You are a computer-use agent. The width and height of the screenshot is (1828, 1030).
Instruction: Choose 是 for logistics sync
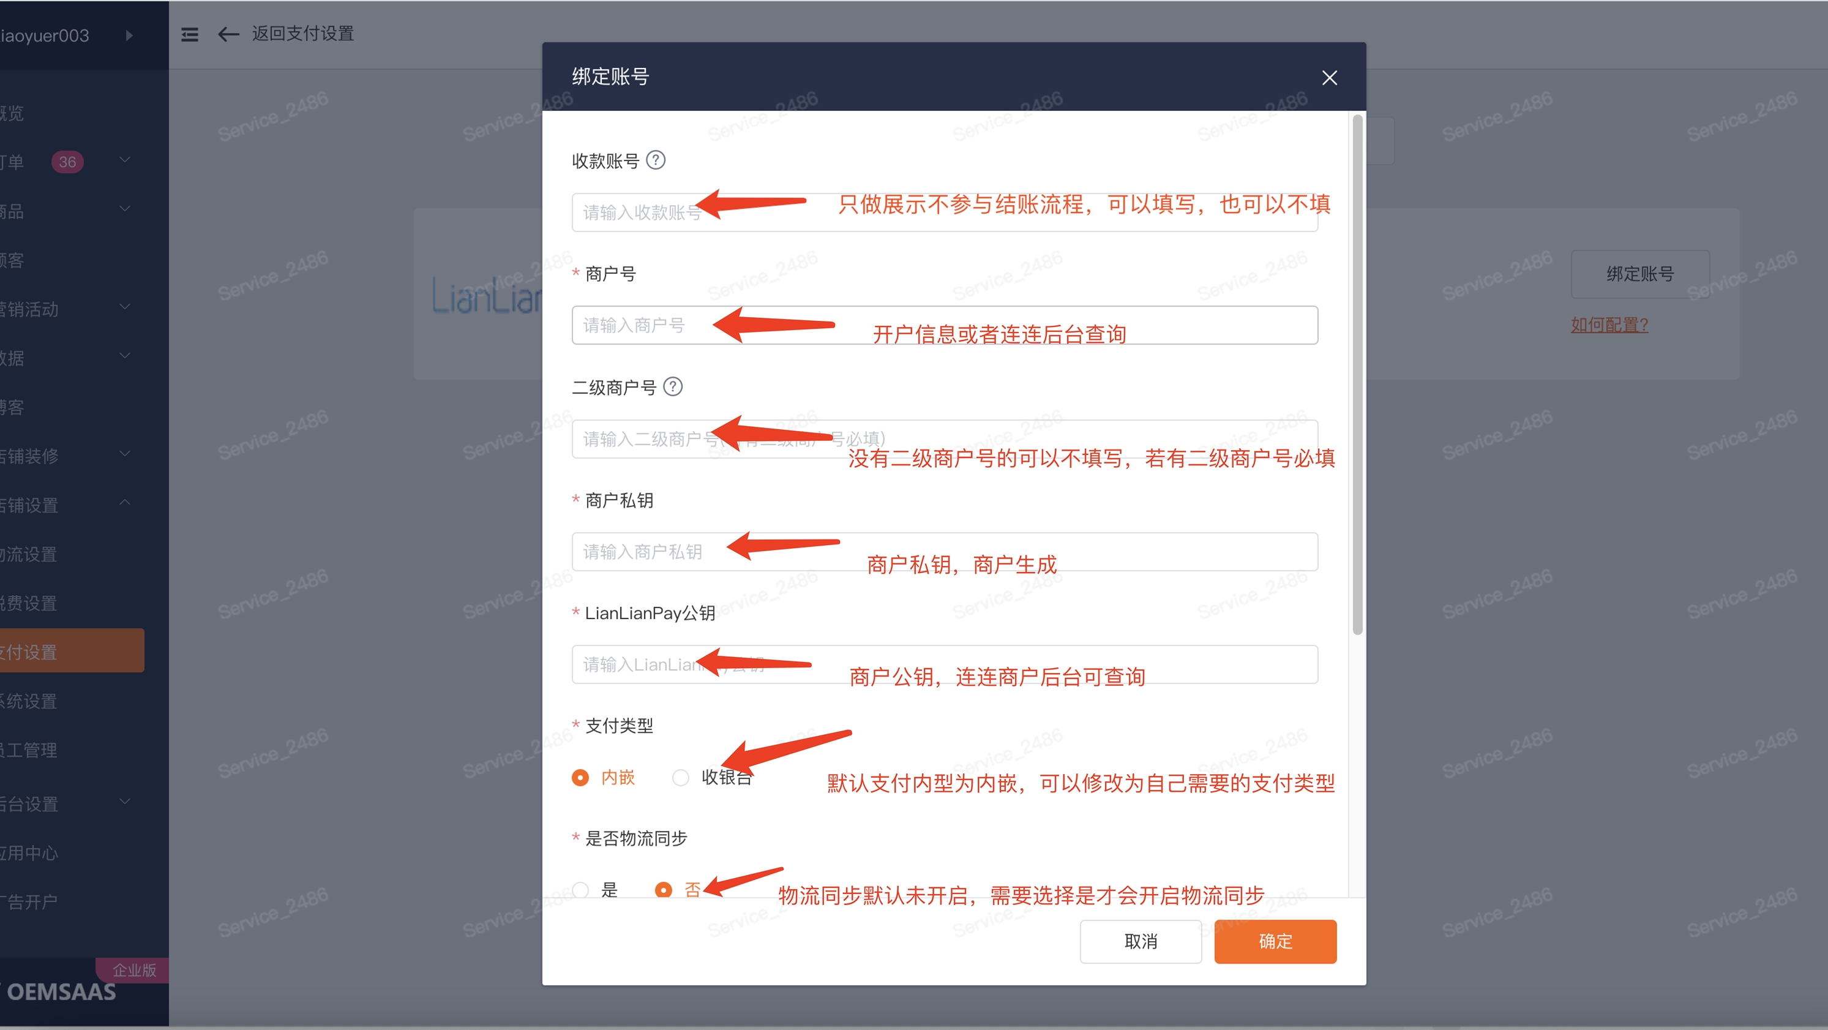580,889
